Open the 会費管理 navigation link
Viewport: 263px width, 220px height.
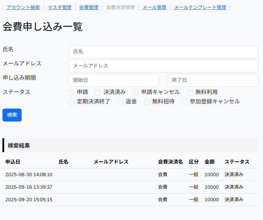88,7
